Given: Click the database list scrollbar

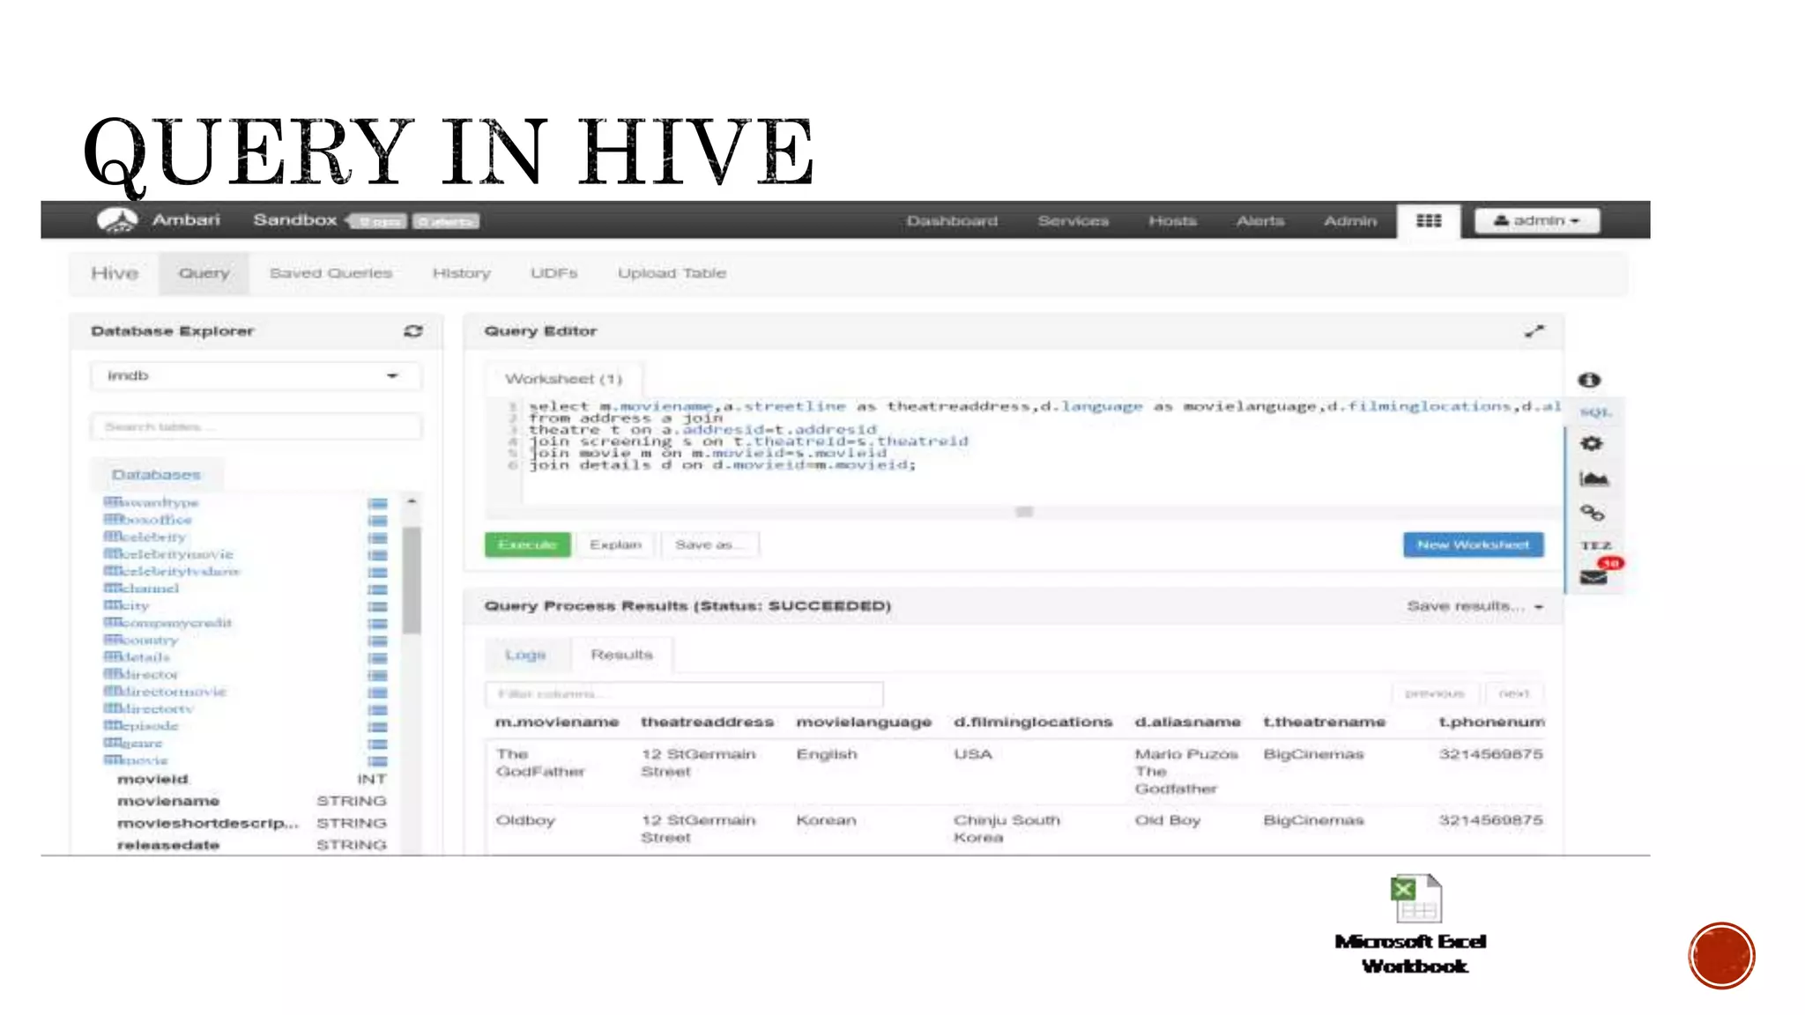Looking at the screenshot, I should (411, 579).
